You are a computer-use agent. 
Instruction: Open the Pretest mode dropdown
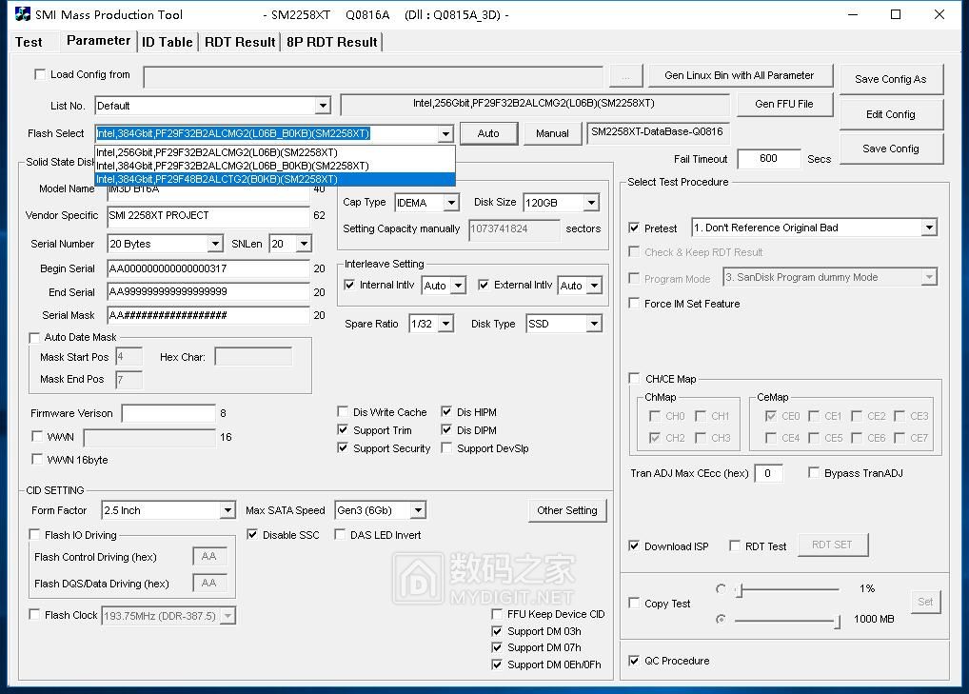pyautogui.click(x=929, y=228)
